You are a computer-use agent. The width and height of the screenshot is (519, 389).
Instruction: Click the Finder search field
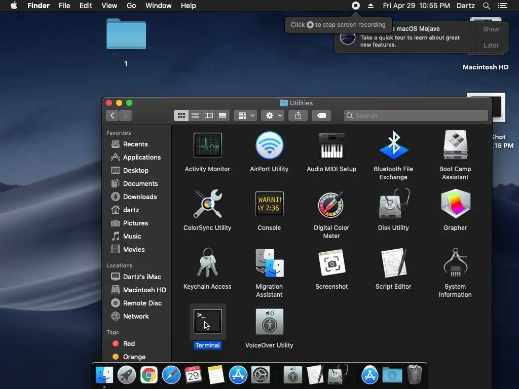pyautogui.click(x=416, y=115)
